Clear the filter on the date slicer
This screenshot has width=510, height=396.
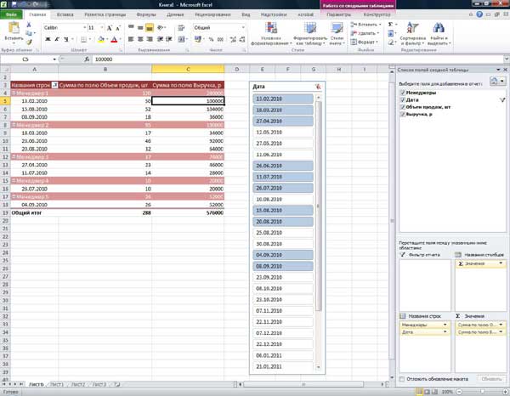[x=318, y=87]
